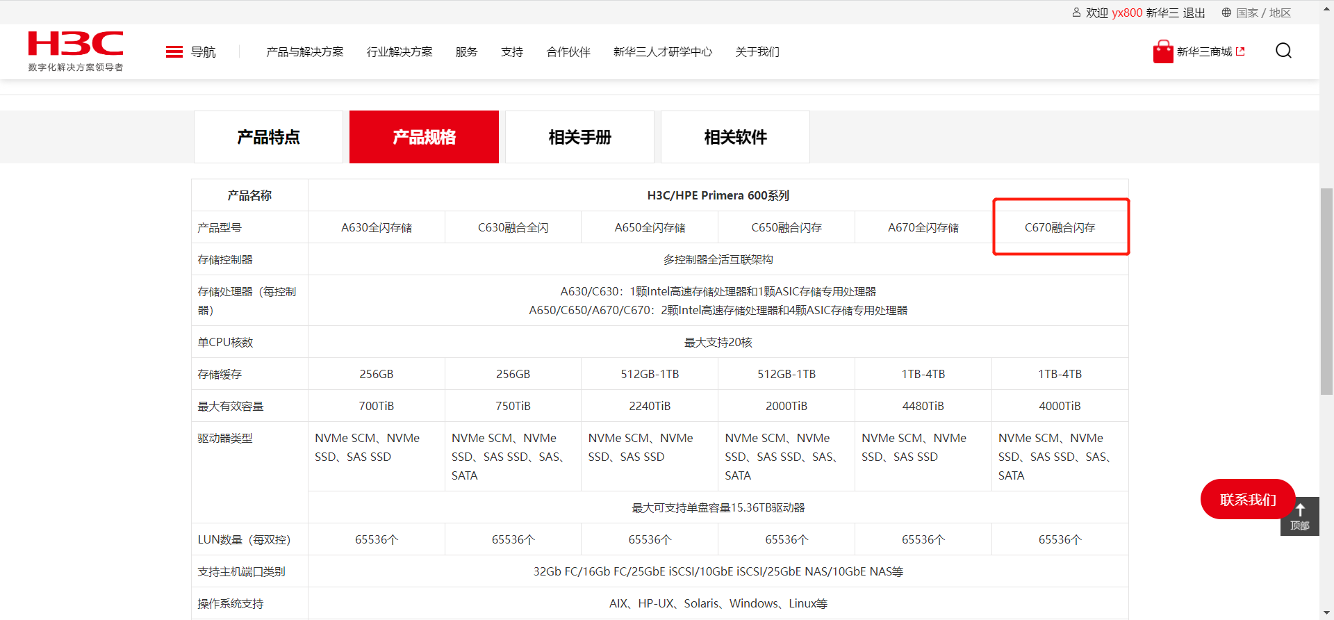Click the 700TiB capacity value
The image size is (1334, 620).
377,406
